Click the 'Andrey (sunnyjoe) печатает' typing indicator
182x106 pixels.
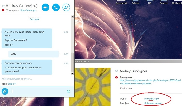17,79
